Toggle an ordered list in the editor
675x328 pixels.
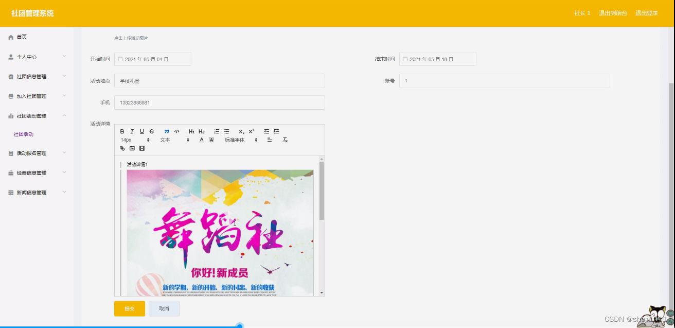coord(217,131)
